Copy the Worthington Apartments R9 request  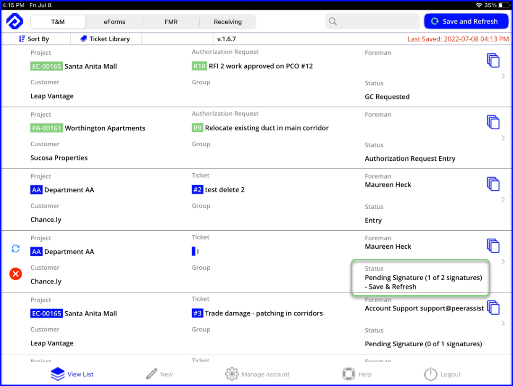coord(493,122)
